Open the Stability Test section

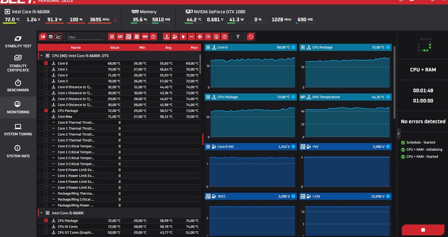pyautogui.click(x=18, y=41)
